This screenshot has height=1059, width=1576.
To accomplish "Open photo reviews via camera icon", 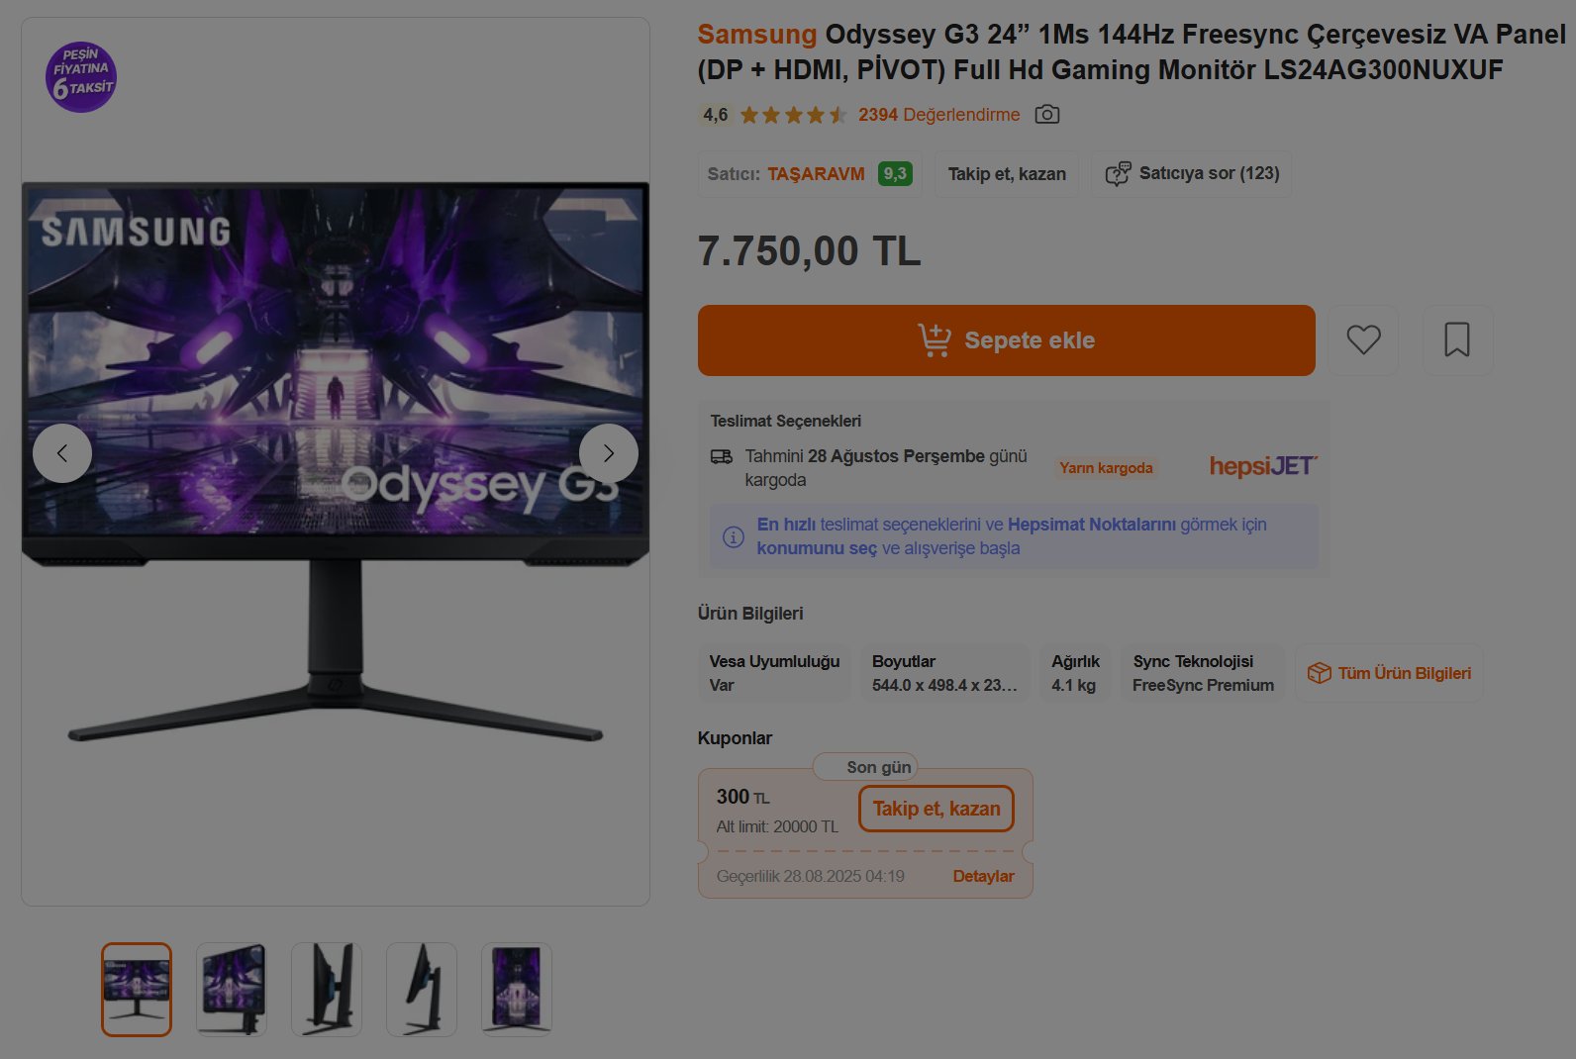I will [1046, 115].
